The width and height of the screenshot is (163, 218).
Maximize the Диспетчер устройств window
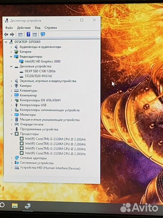[x=82, y=20]
